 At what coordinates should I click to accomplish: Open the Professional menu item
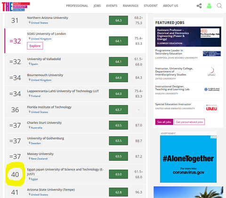tap(77, 6)
